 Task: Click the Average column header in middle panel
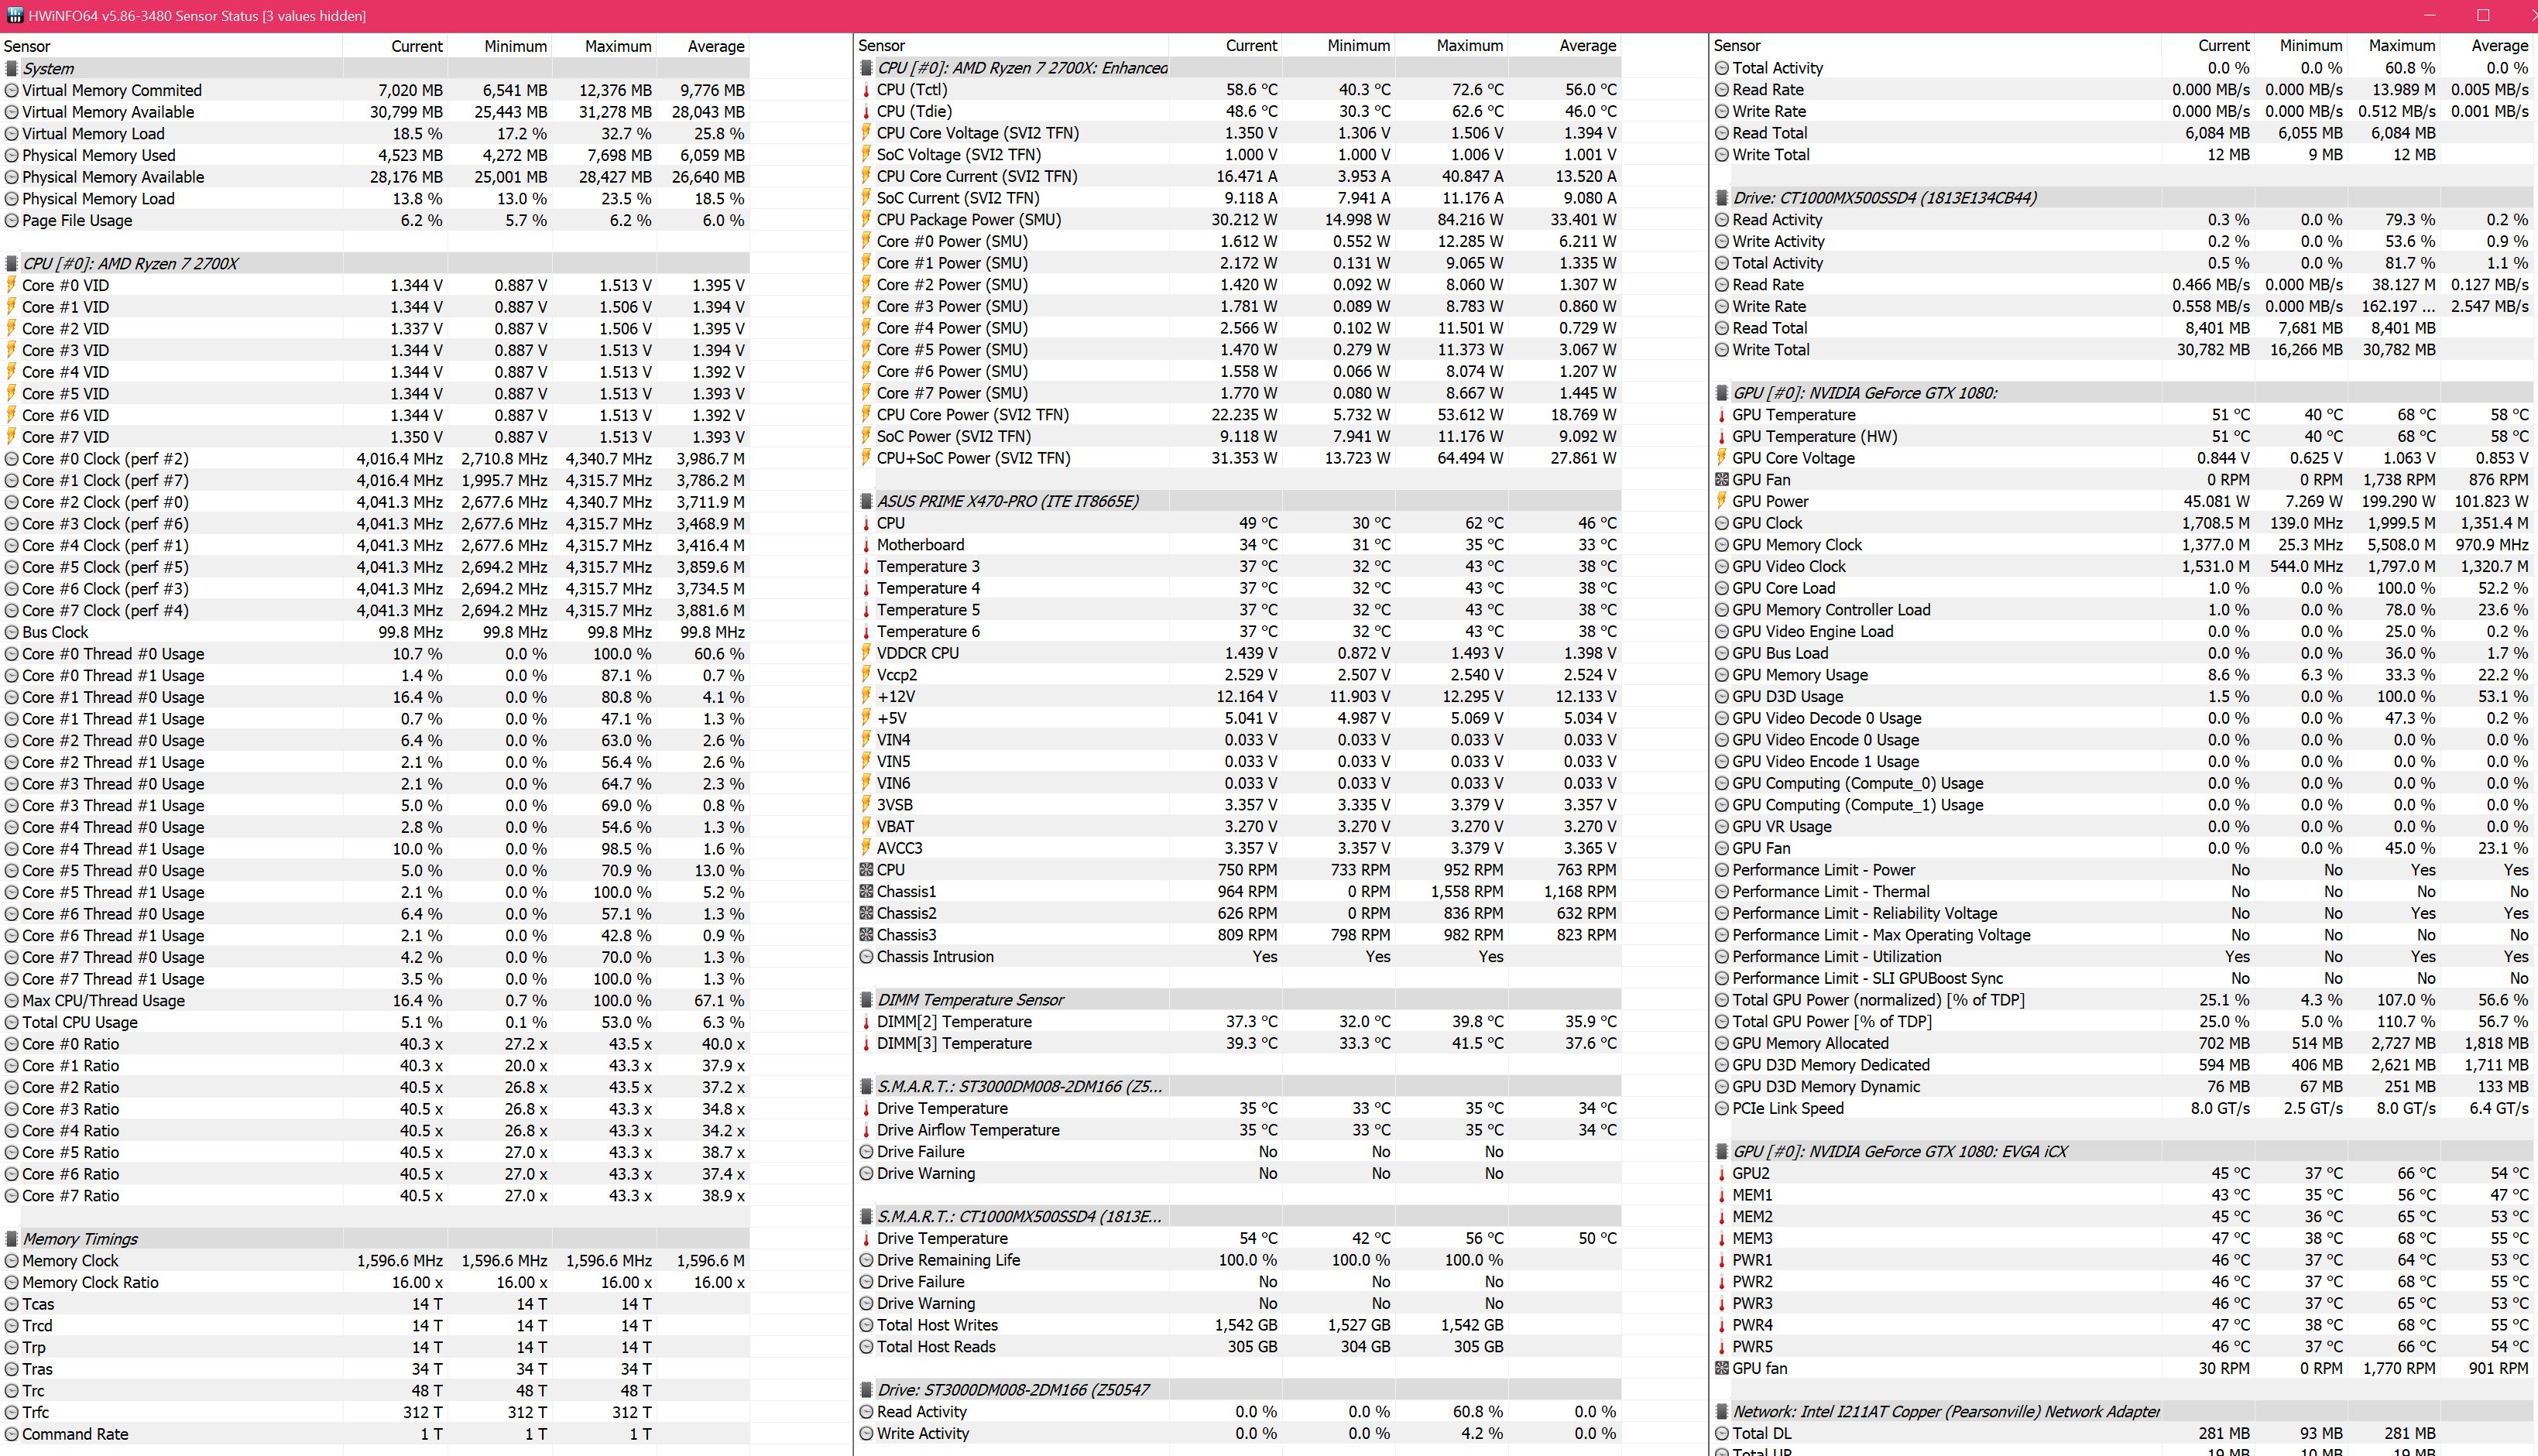(1587, 46)
